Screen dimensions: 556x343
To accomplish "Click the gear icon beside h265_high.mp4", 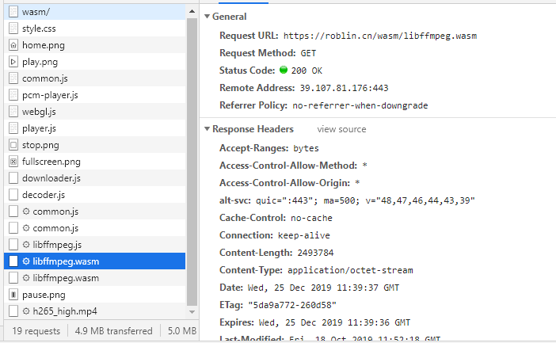I will pyautogui.click(x=26, y=311).
